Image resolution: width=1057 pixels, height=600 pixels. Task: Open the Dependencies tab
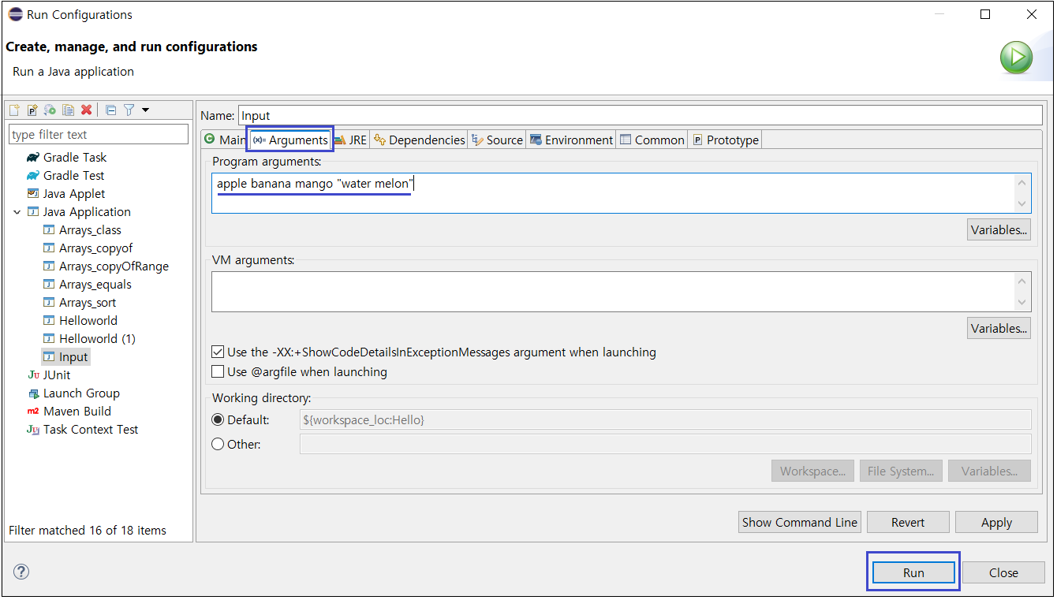(419, 140)
